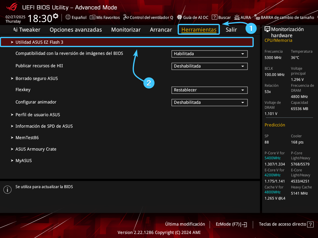Click the EzMode exit arrow icon
The image size is (318, 238).
click(244, 224)
